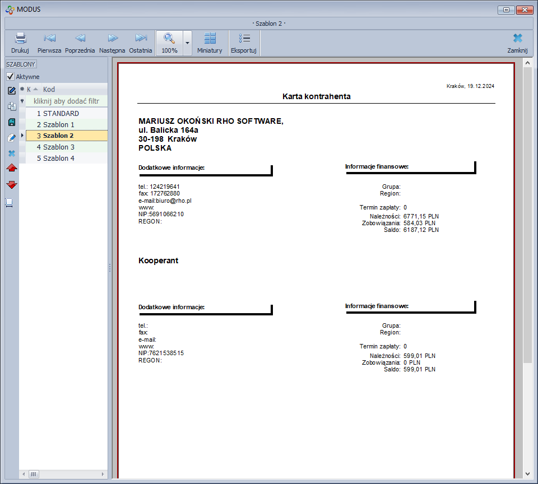This screenshot has height=484, width=538.
Task: Uncheck the Aktywne checkbox
Action: (10, 77)
